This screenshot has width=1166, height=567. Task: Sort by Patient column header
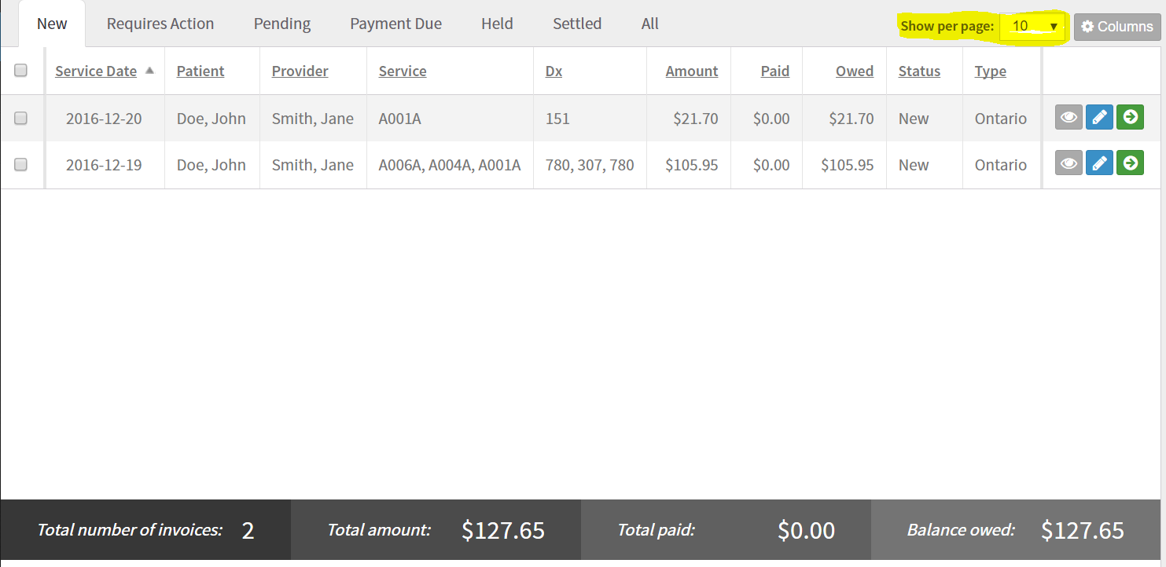coord(200,71)
